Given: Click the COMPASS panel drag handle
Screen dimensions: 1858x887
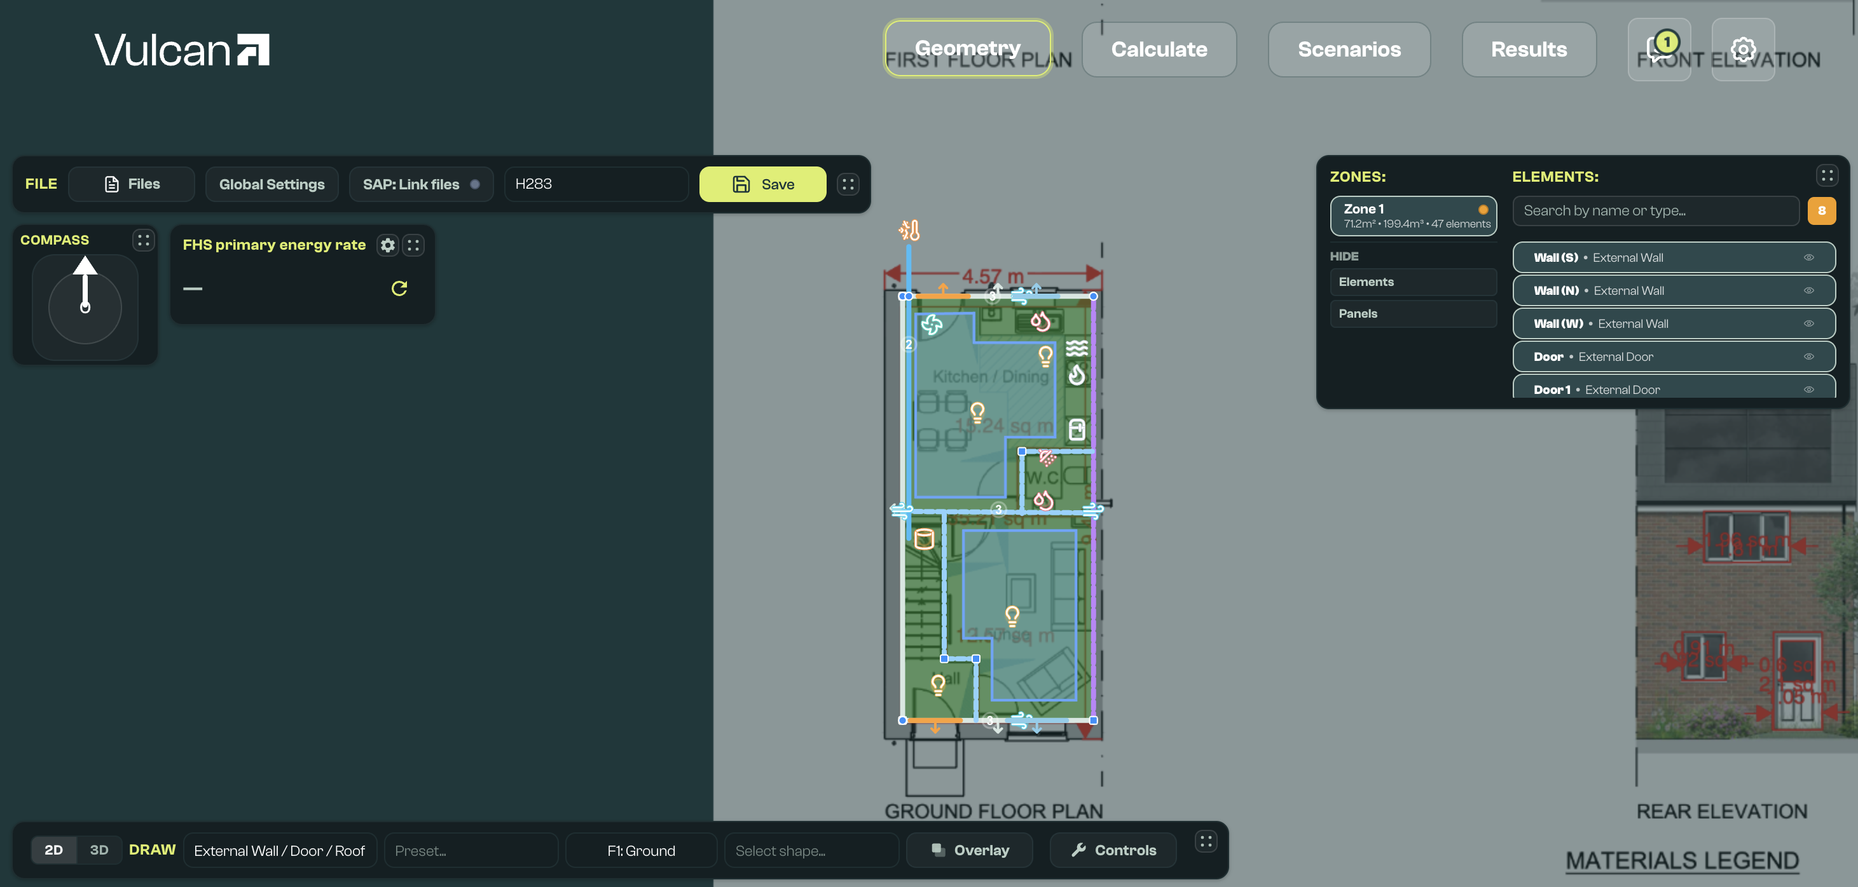Looking at the screenshot, I should coord(143,240).
